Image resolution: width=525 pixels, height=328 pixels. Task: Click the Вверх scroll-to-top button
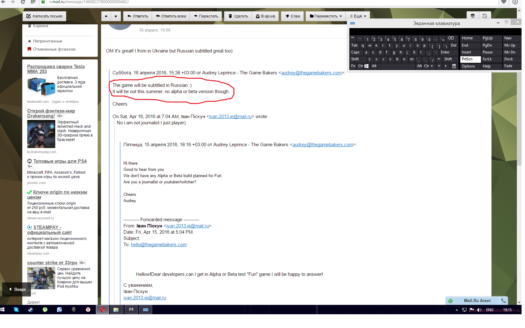tap(17, 289)
